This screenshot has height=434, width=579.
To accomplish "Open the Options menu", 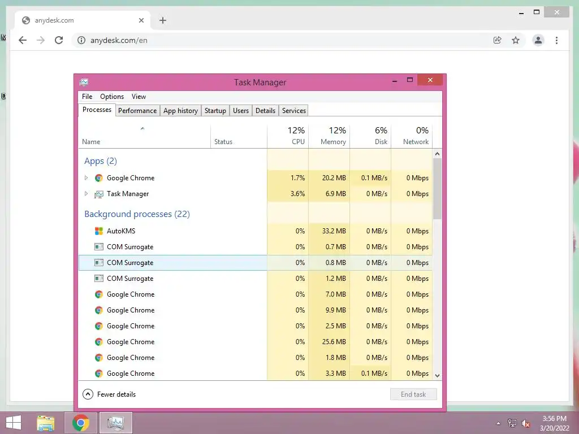I will pyautogui.click(x=112, y=97).
